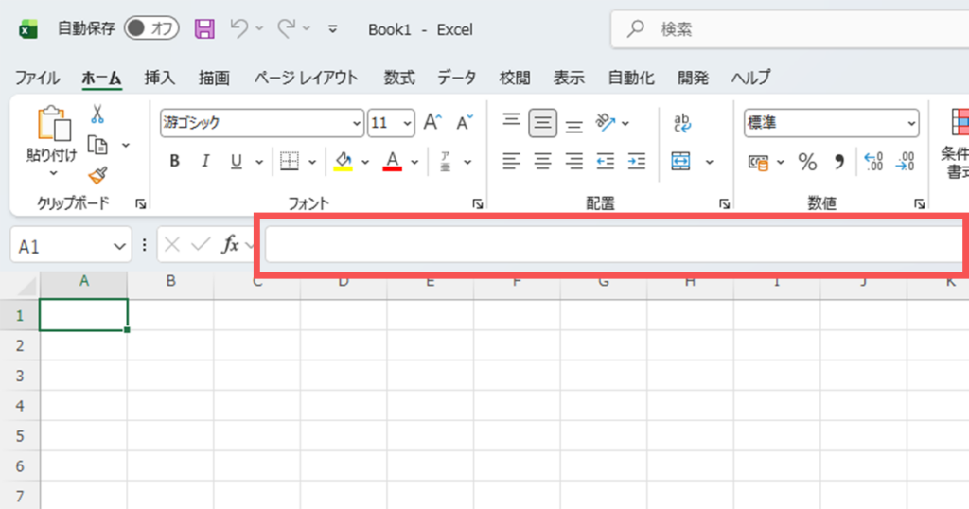Align text left
969x509 pixels.
pos(511,162)
